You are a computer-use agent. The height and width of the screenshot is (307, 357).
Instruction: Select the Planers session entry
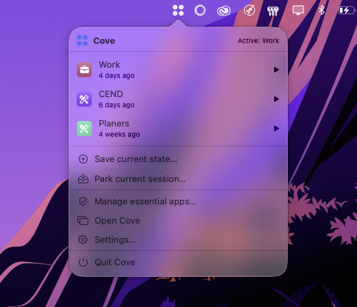coord(178,129)
